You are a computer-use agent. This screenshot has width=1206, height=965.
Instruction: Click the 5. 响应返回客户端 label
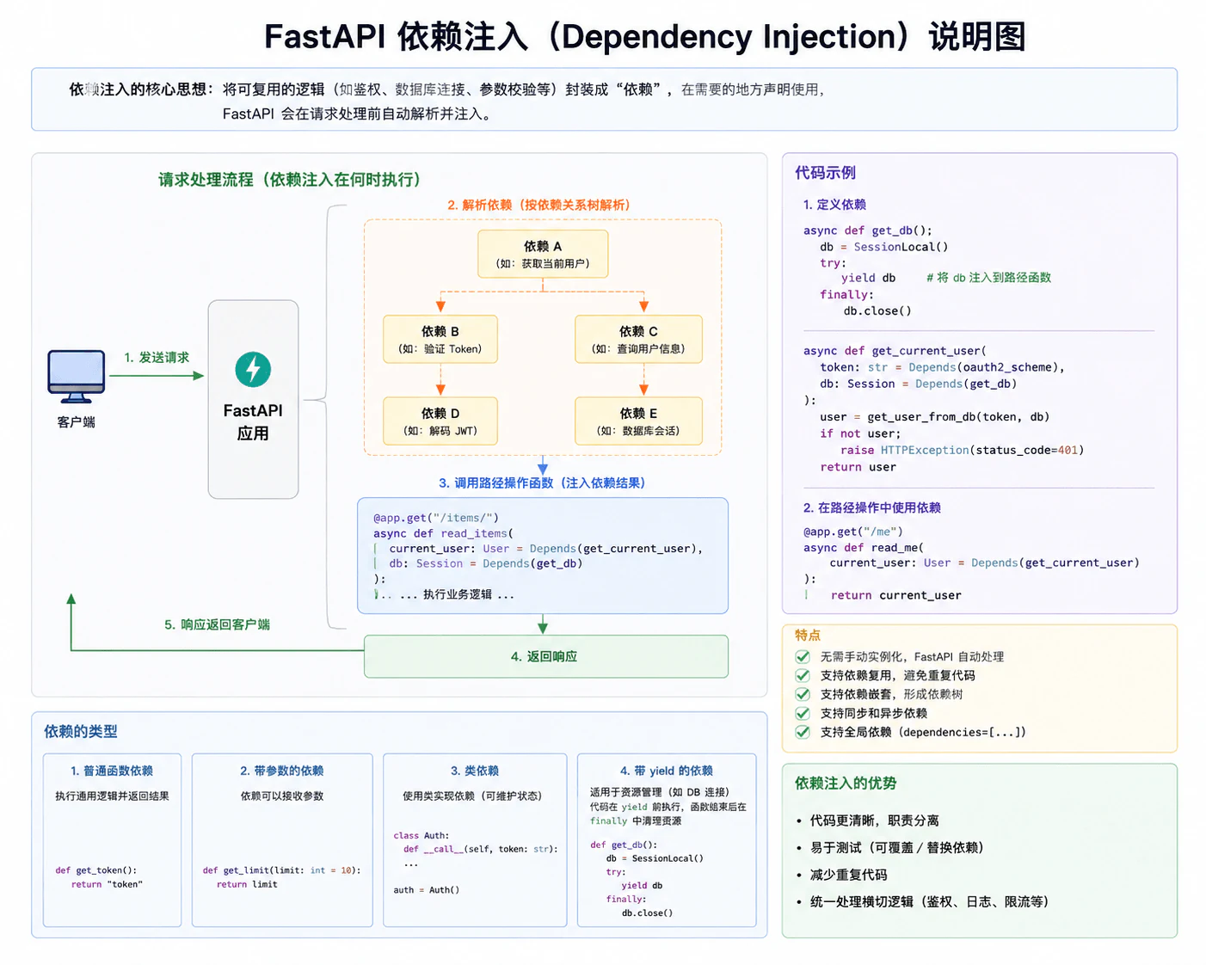[x=217, y=624]
